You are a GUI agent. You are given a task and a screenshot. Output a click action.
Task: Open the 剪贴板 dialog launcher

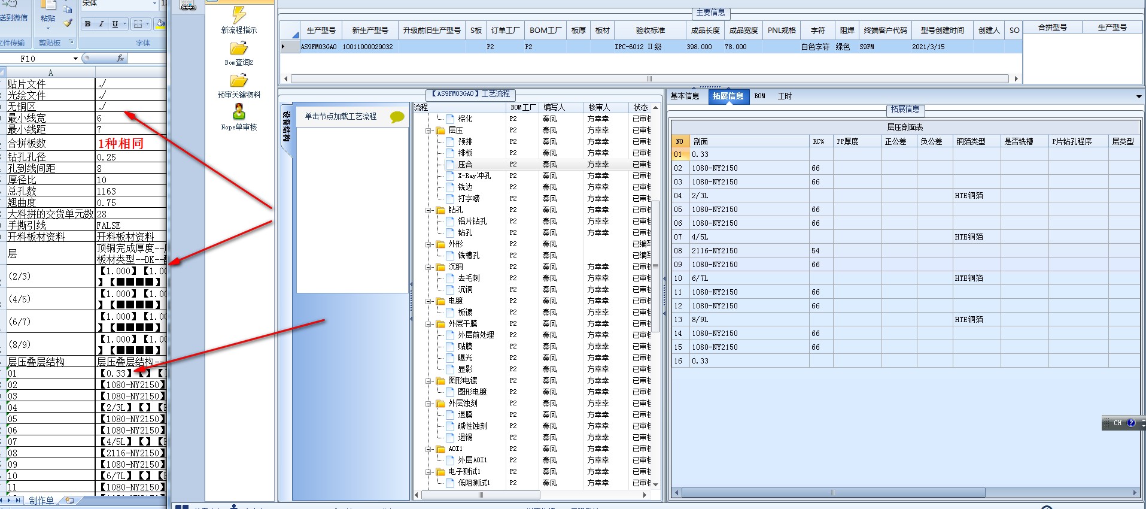pyautogui.click(x=71, y=42)
